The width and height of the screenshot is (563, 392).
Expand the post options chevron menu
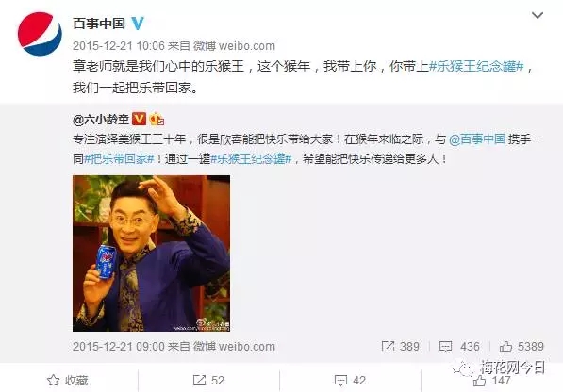tap(538, 15)
